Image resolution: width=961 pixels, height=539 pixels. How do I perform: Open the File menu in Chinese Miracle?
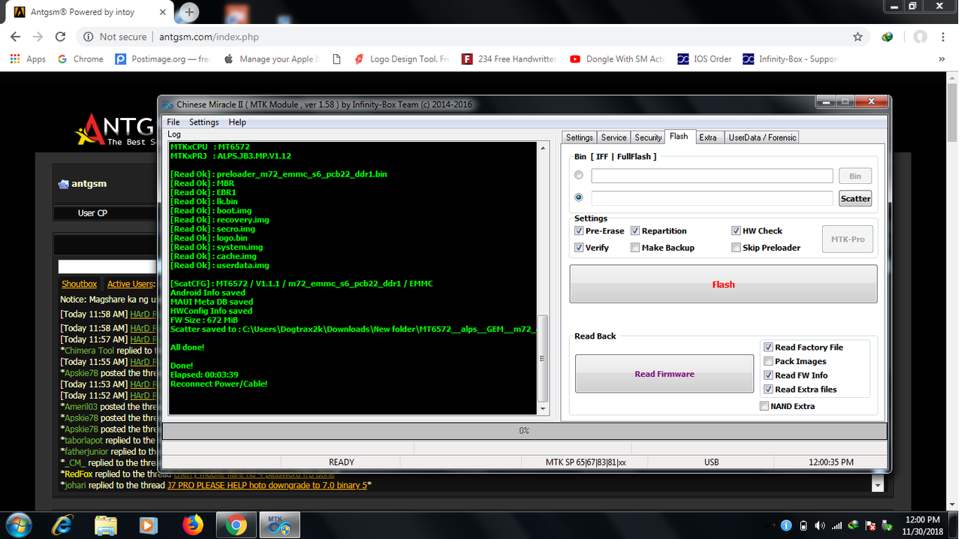click(x=173, y=122)
